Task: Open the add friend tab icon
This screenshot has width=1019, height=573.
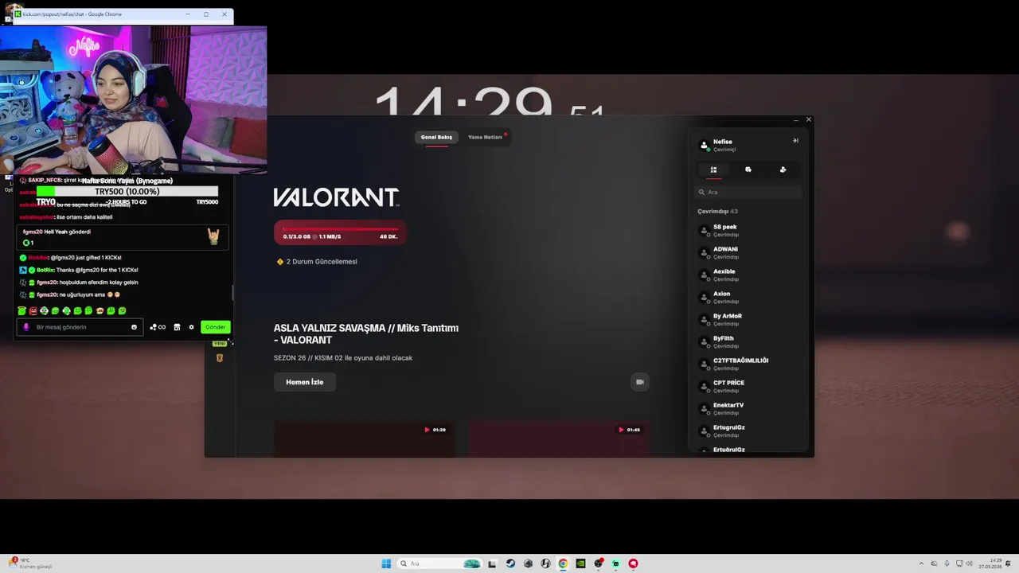Action: pyautogui.click(x=783, y=170)
